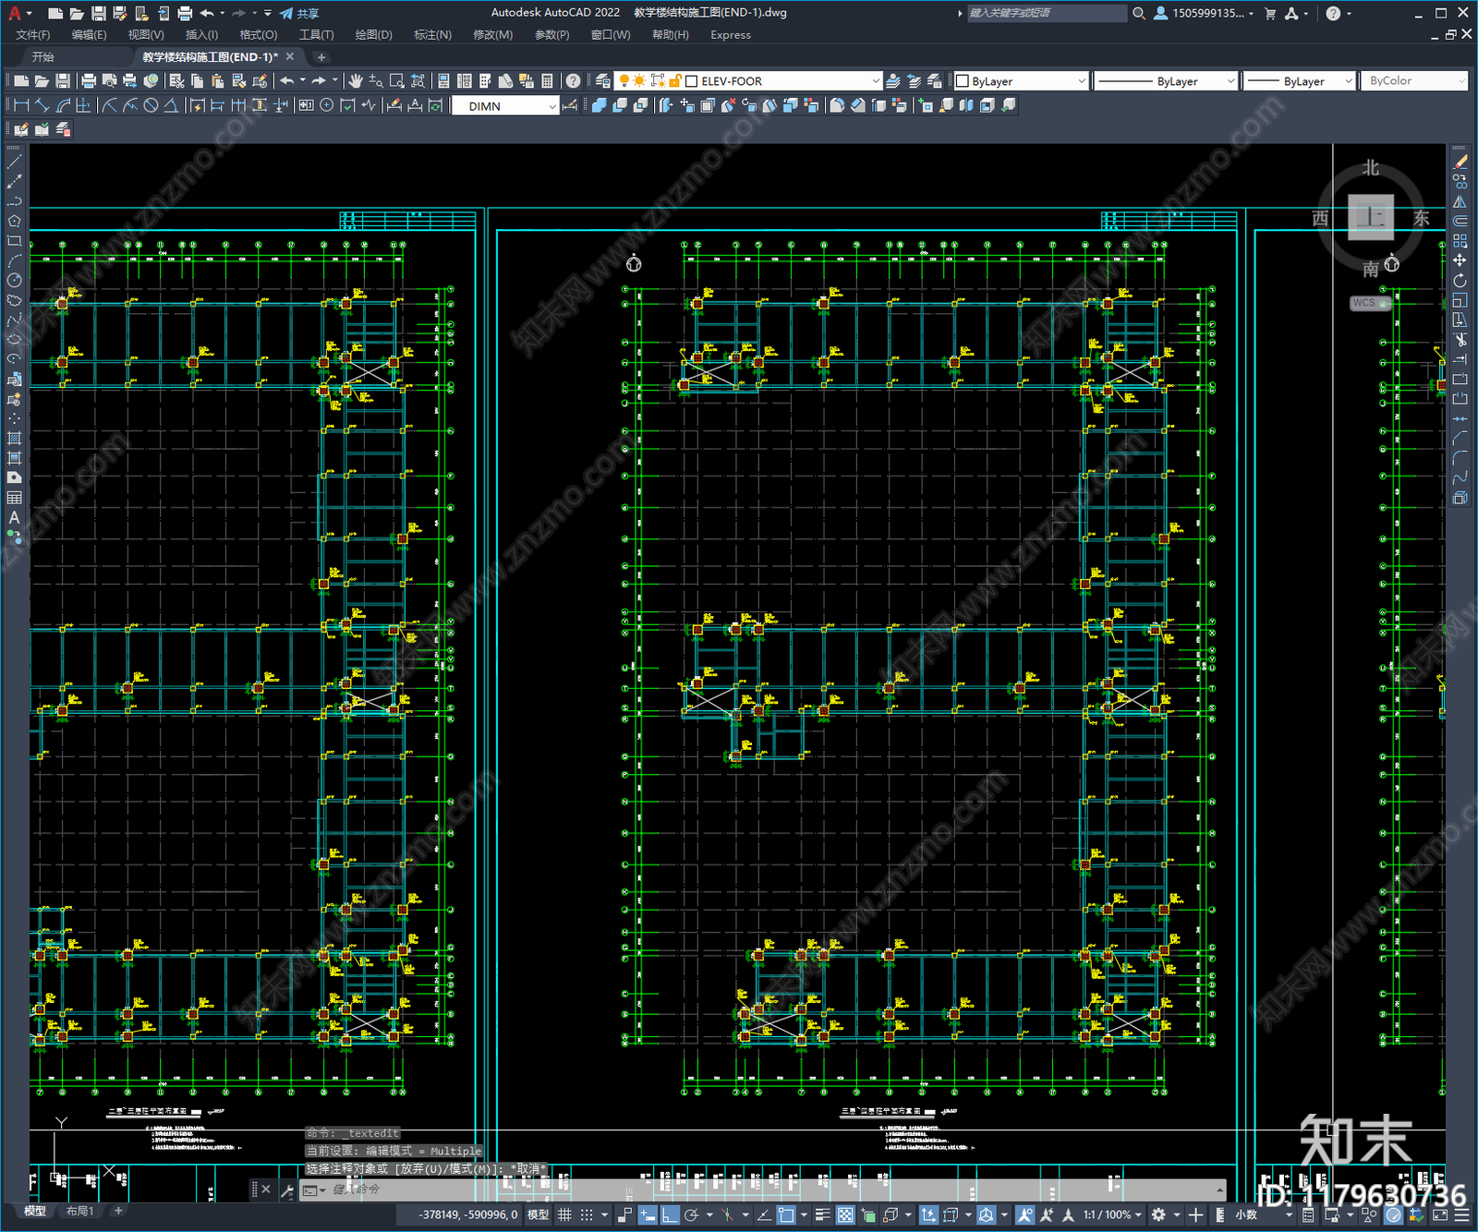The height and width of the screenshot is (1232, 1478).
Task: Select the Line draw tool in sidebar
Action: pyautogui.click(x=14, y=163)
